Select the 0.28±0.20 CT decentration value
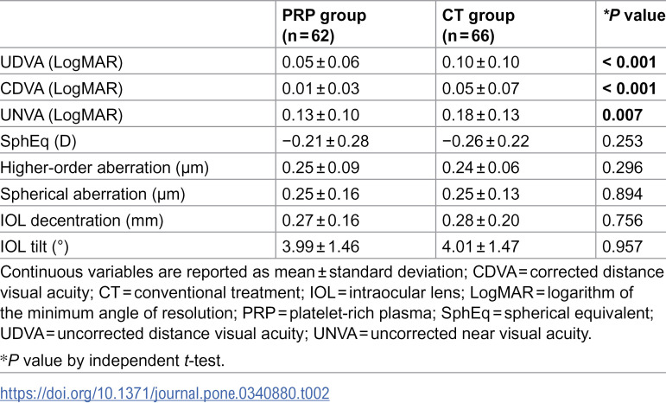The width and height of the screenshot is (666, 403). pyautogui.click(x=481, y=221)
